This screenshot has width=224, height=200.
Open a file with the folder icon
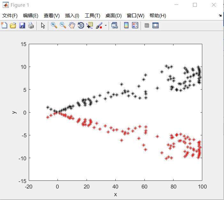click(x=13, y=26)
